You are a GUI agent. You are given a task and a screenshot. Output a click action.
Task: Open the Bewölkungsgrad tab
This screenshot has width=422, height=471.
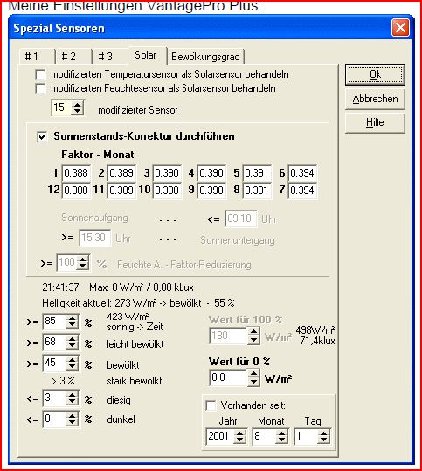[205, 57]
